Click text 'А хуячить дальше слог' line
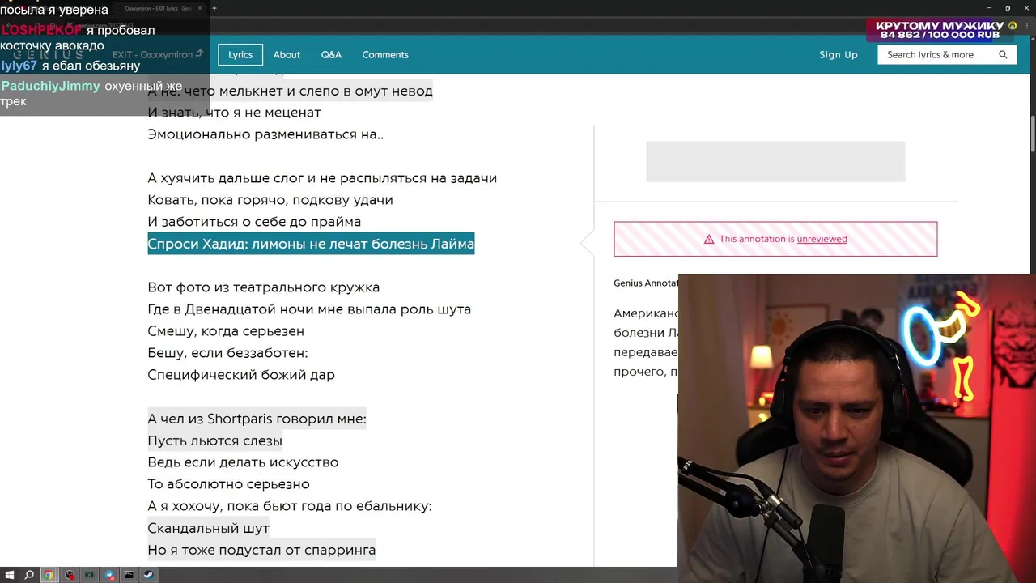Screen dimensions: 1036x583 322,178
